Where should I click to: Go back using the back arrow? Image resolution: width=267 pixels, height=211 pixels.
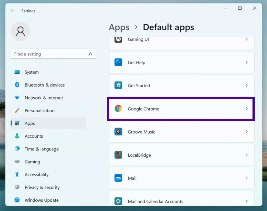click(13, 11)
